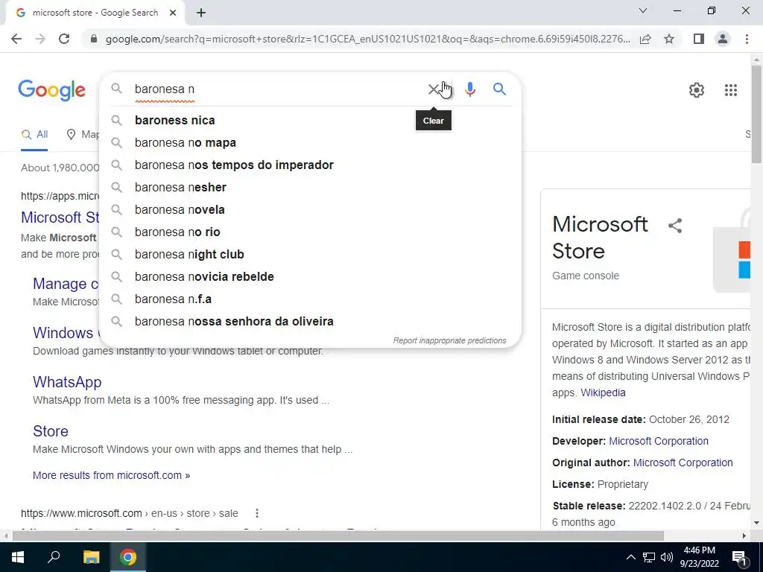Open options for microsoft.com sale result
The height and width of the screenshot is (572, 763).
pos(257,513)
